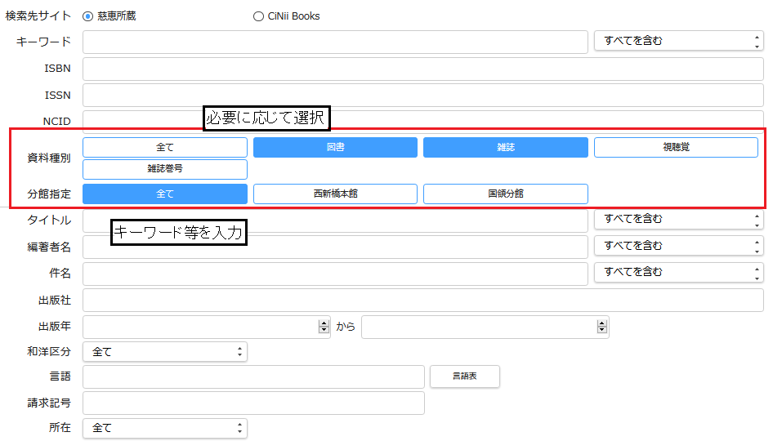Open the 所在 location dropdown
Viewport: 773px width, 441px height.
[165, 428]
